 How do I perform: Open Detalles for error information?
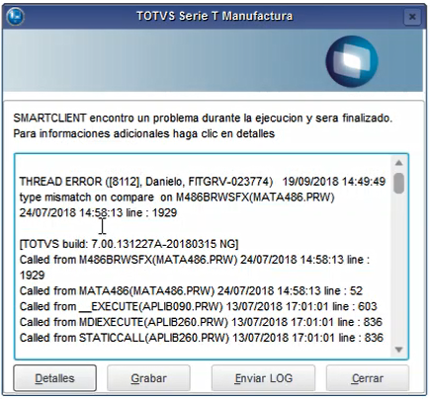[x=54, y=378]
